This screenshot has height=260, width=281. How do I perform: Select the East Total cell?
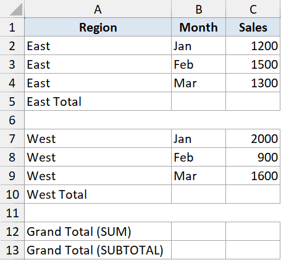tap(98, 102)
